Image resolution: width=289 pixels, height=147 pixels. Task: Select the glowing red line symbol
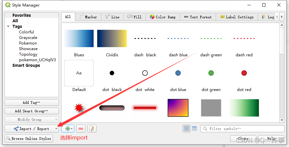click(x=145, y=108)
